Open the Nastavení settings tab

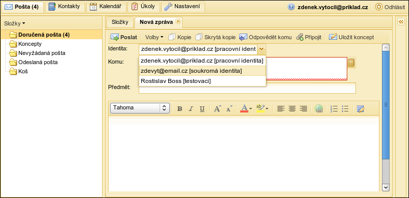coord(183,7)
